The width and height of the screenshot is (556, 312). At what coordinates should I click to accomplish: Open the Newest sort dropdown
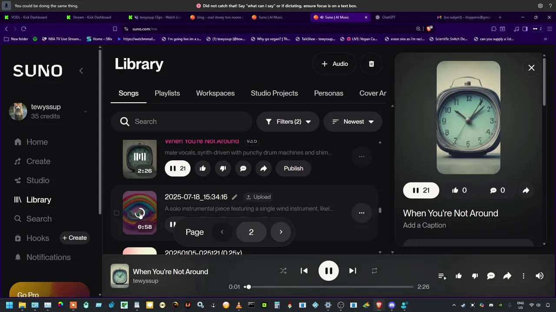(353, 121)
